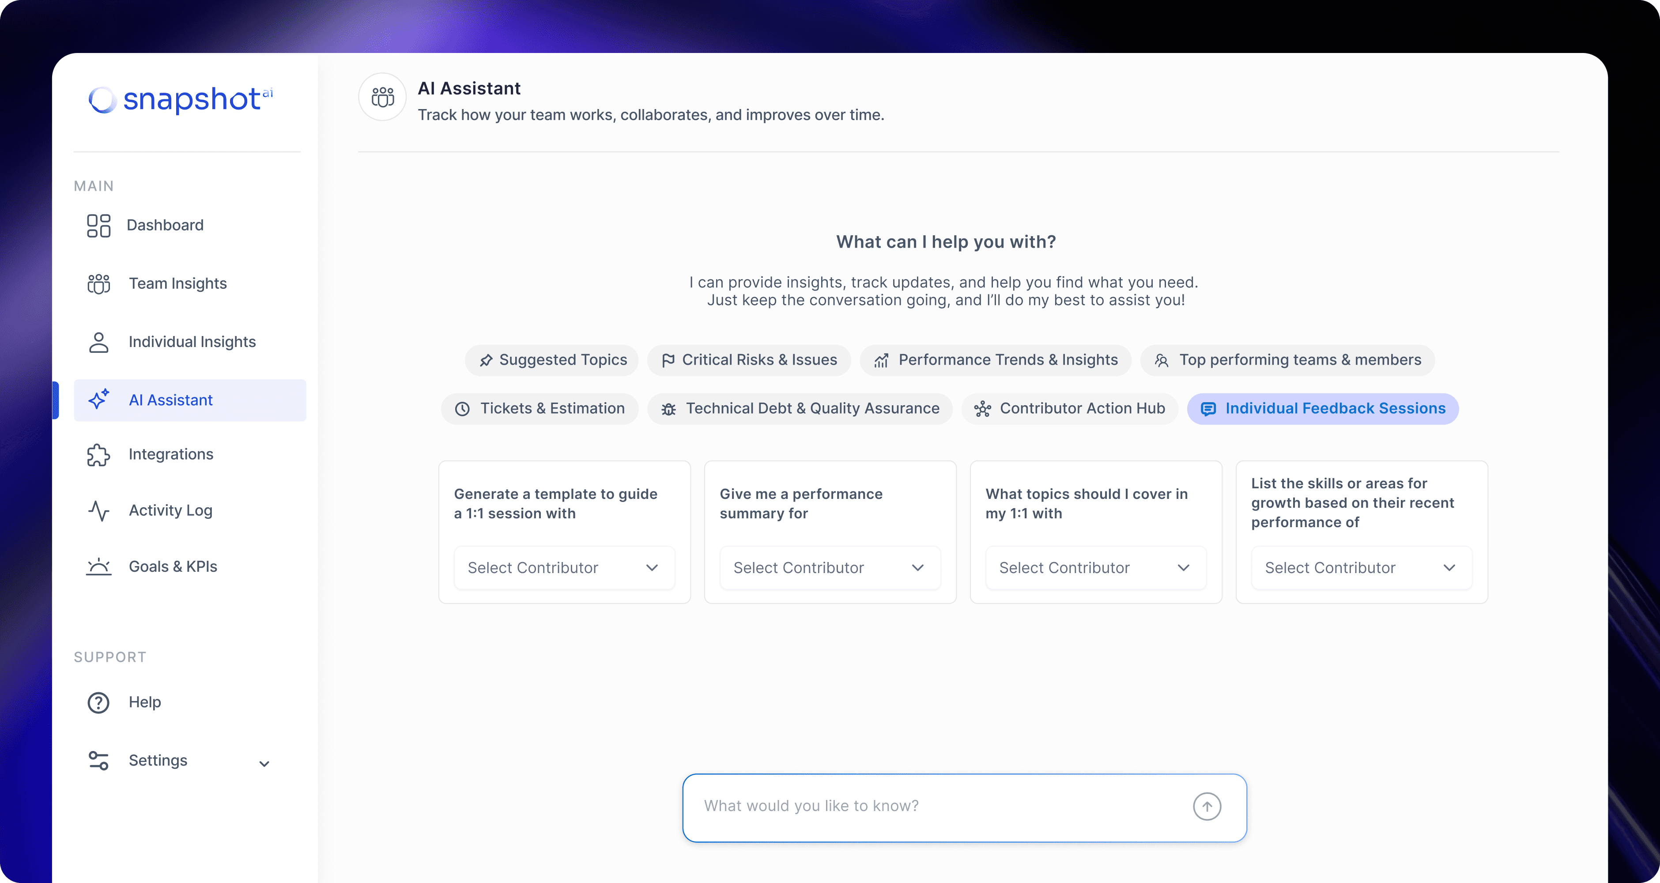Screen dimensions: 1660x883
Task: Click the Goals & KPIs sunrise icon
Action: (x=98, y=567)
